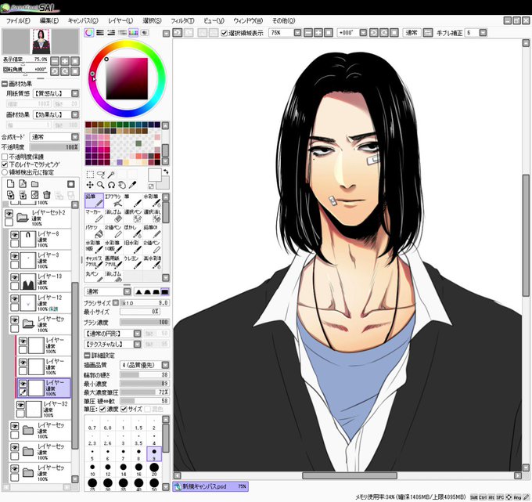Viewport: 532px width, 502px height.
Task: Select the move tool
Action: (x=90, y=185)
